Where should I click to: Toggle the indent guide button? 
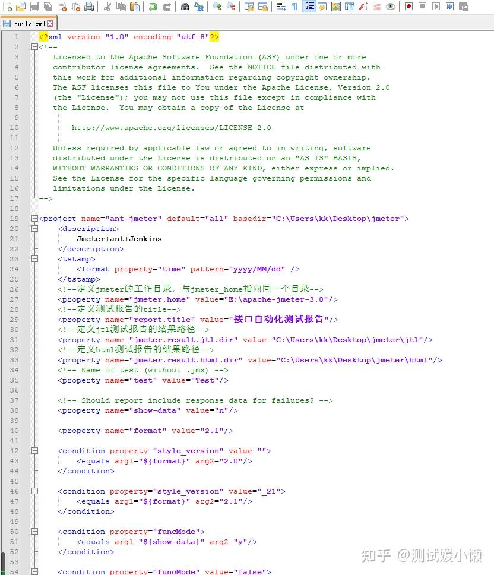coord(309,6)
